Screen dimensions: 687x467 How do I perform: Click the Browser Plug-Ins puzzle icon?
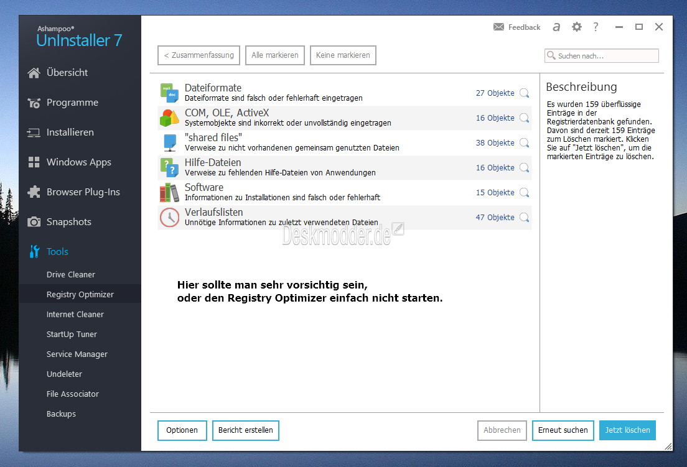click(x=34, y=192)
